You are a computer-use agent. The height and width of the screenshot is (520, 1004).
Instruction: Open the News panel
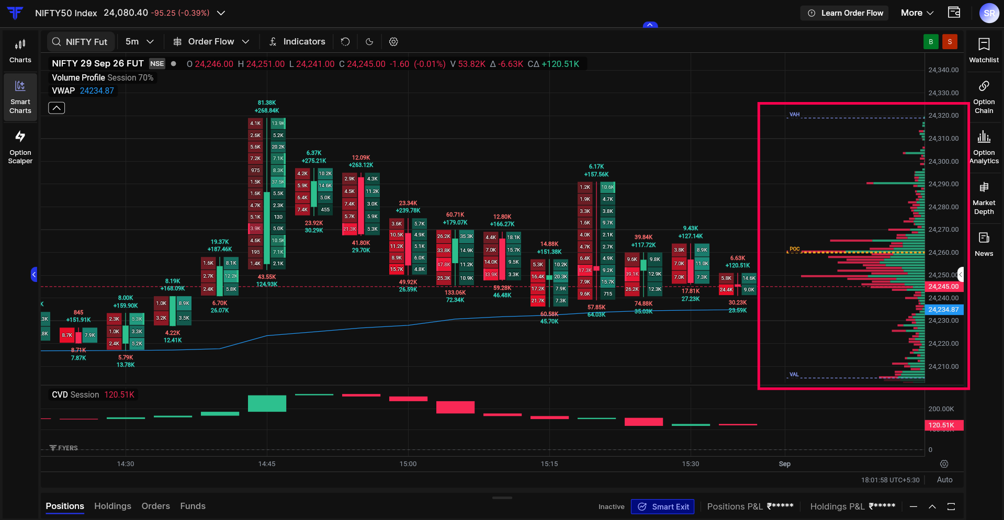984,244
